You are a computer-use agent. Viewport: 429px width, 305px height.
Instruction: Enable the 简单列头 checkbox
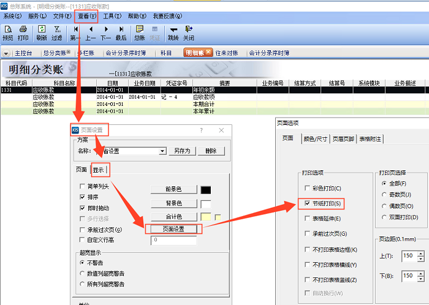[x=83, y=187]
